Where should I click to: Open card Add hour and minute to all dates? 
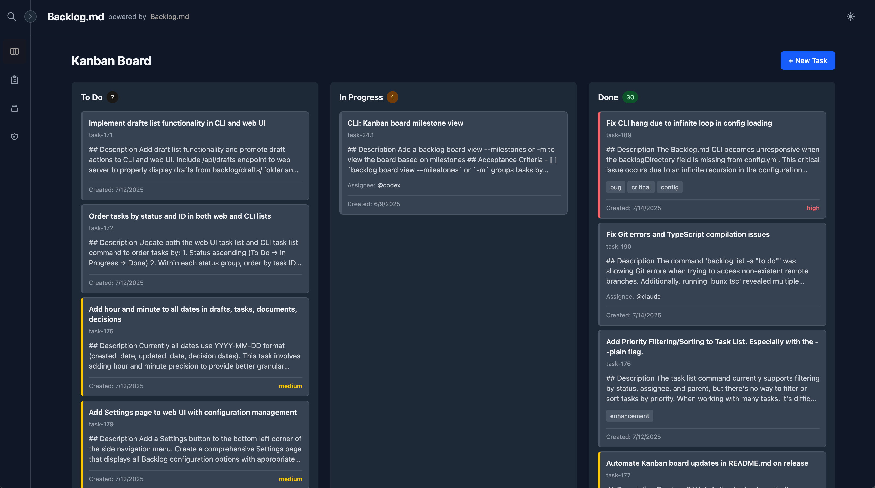coord(195,347)
